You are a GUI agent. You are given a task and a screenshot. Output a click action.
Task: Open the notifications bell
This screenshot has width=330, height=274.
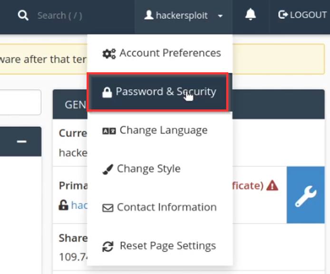click(x=251, y=15)
